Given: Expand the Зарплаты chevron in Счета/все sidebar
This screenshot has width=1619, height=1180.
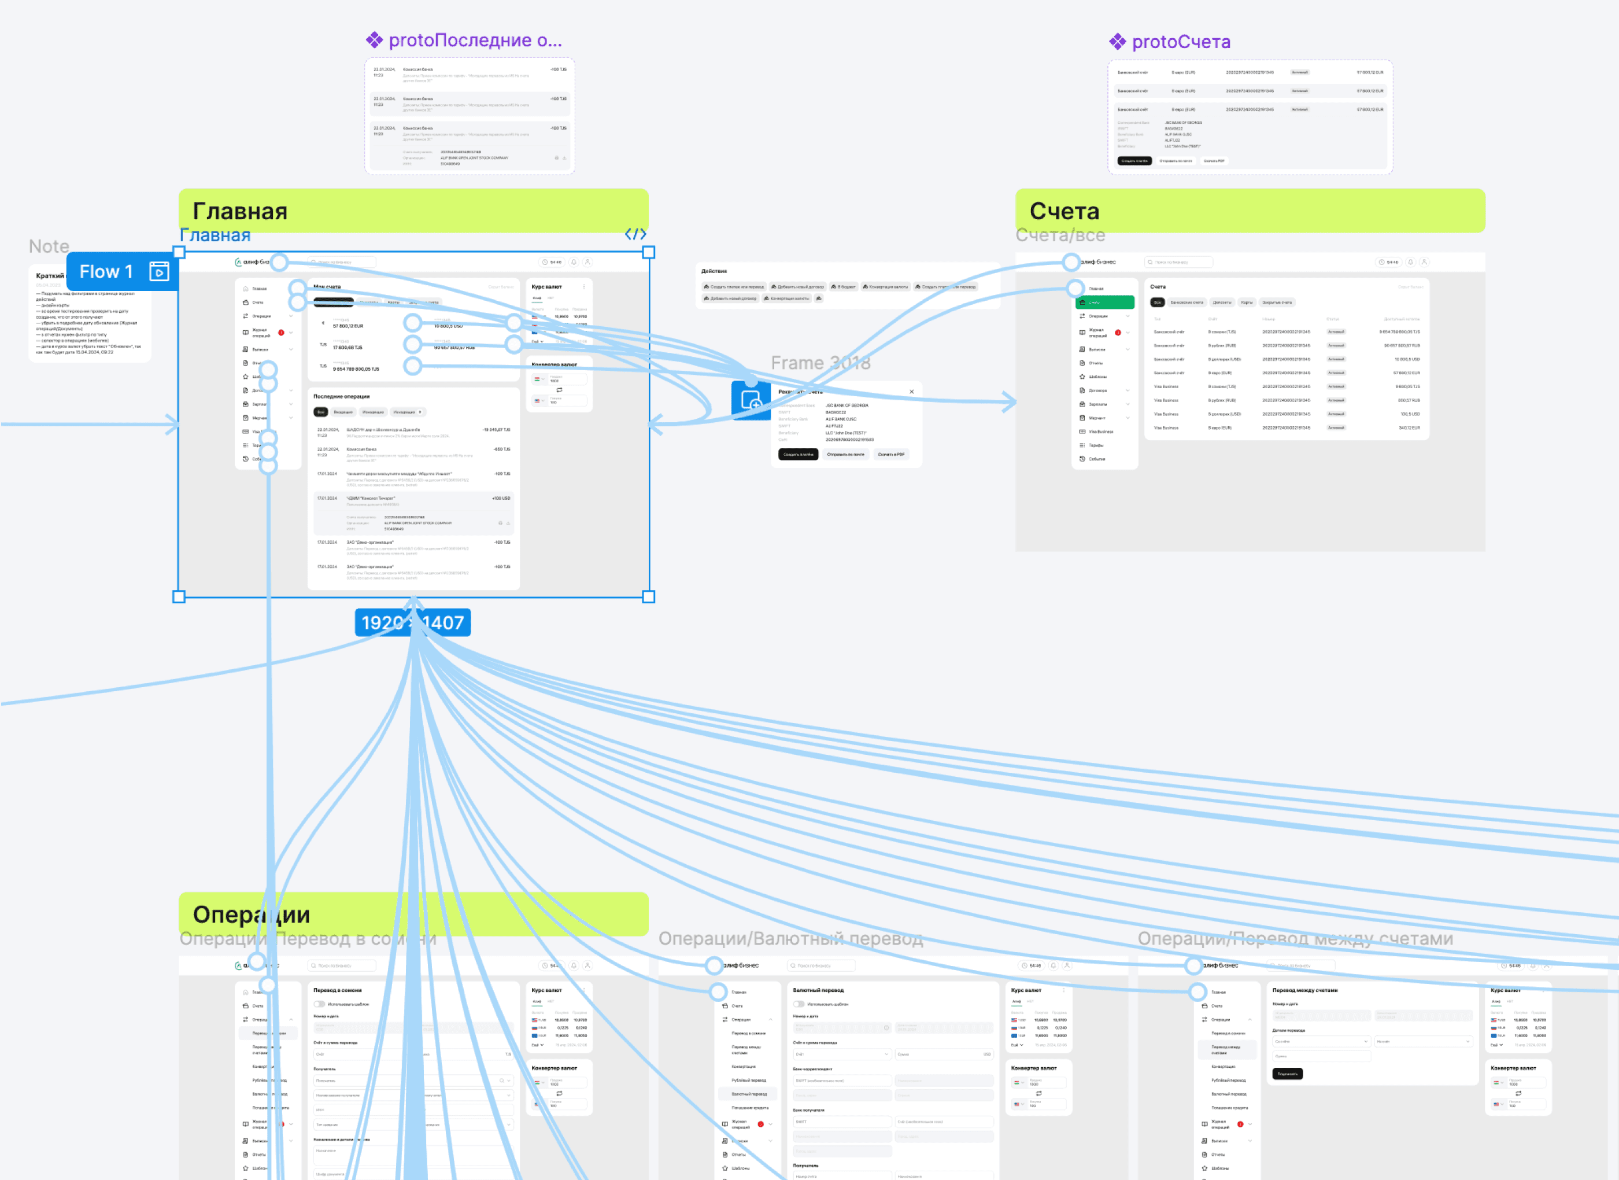Looking at the screenshot, I should [1128, 404].
